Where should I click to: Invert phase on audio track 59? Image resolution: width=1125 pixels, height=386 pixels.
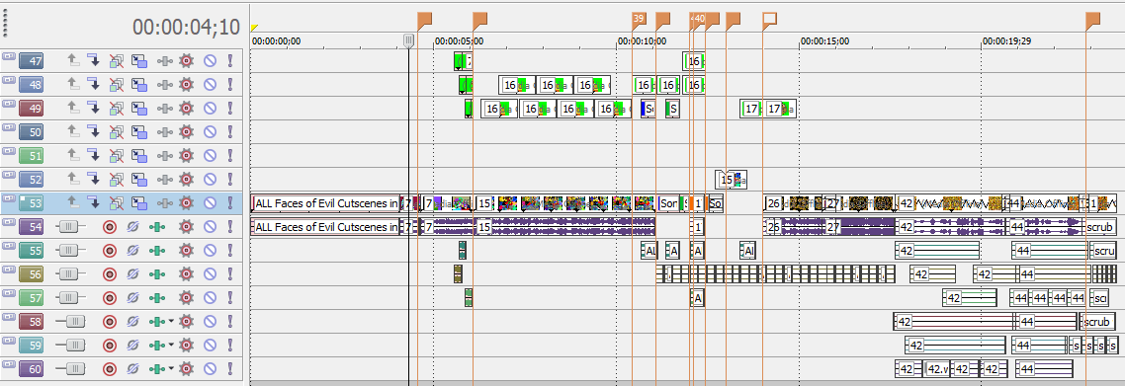132,346
